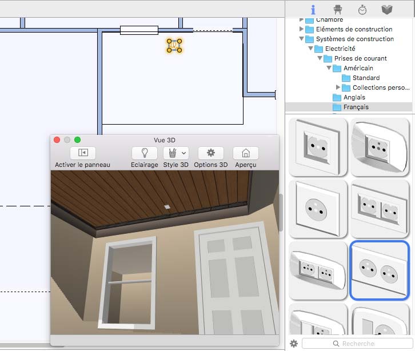Toggle the Activer le panneau button
Image resolution: width=415 pixels, height=351 pixels.
83,153
